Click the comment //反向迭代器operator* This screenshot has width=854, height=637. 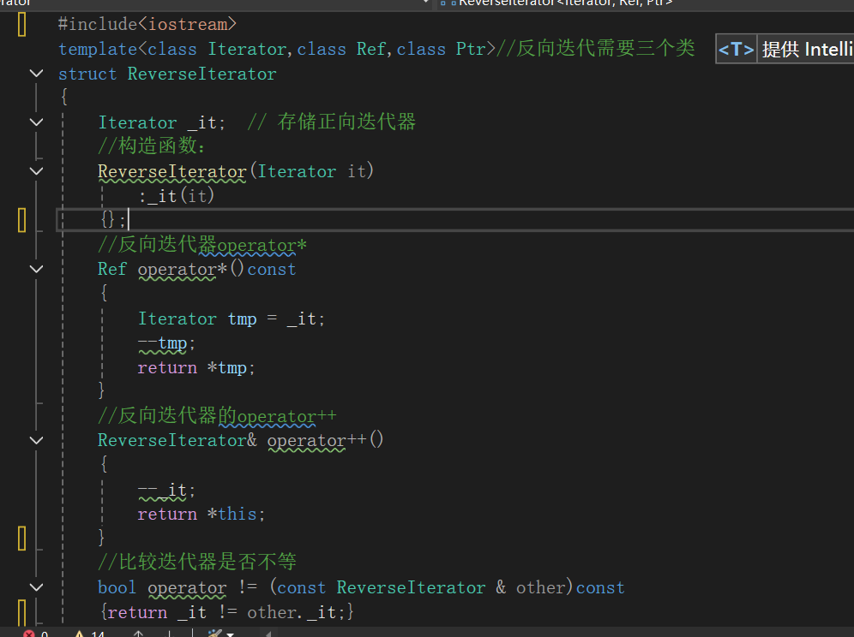[202, 245]
